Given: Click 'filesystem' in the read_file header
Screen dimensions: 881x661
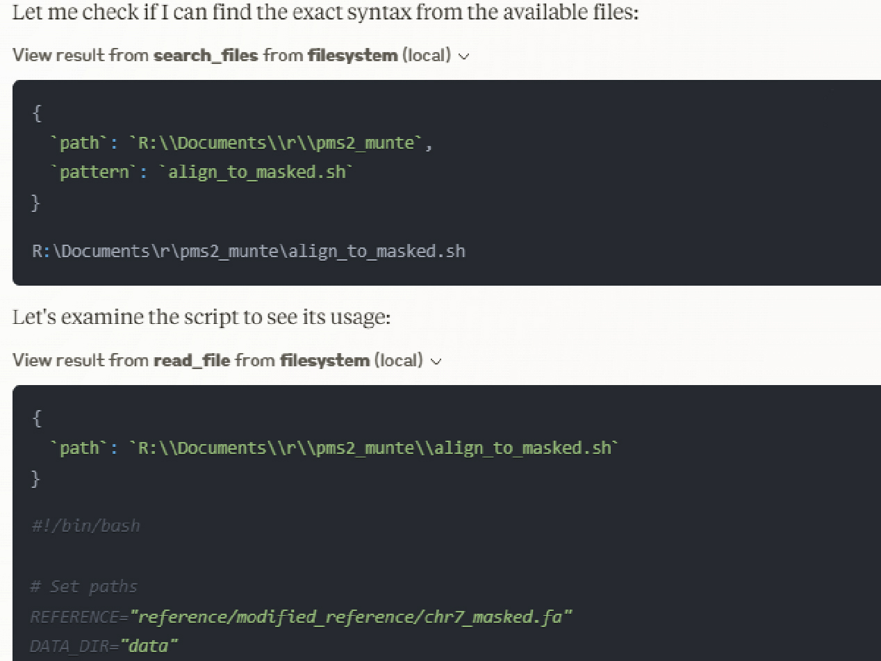Looking at the screenshot, I should [x=324, y=360].
